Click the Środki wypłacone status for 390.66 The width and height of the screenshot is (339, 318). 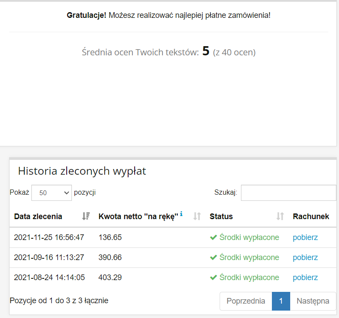pos(249,257)
